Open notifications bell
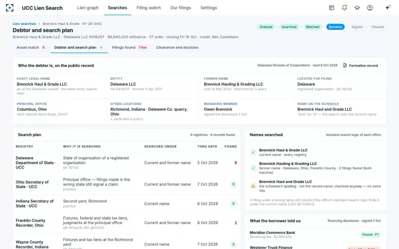 pyautogui.click(x=344, y=8)
